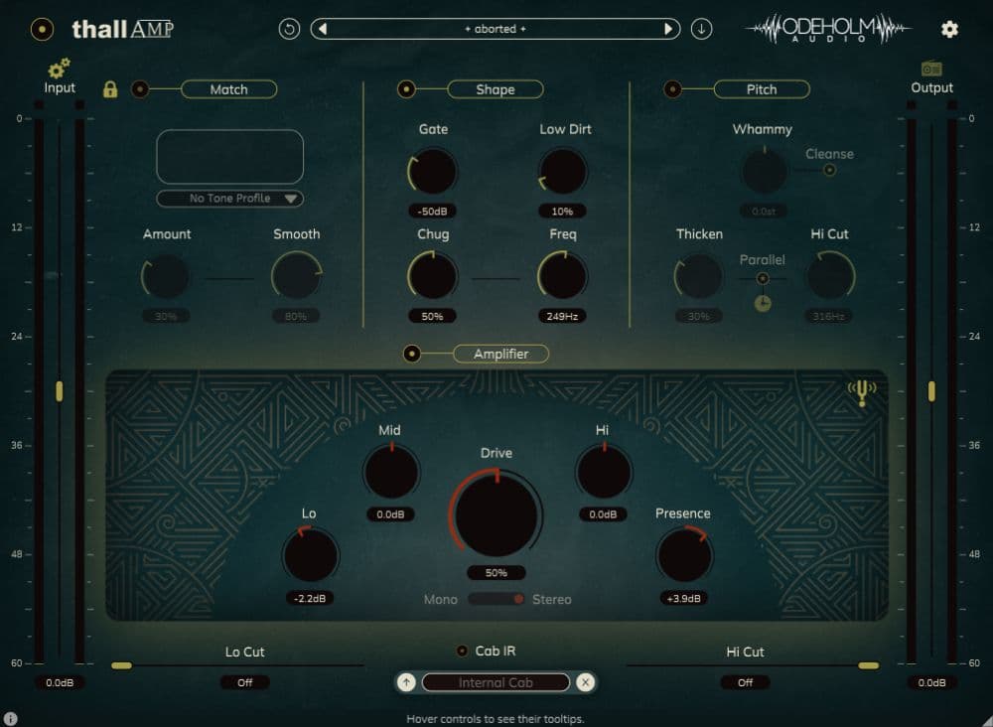Click the info icon at bottom-left
This screenshot has width=993, height=727.
pos(11,718)
